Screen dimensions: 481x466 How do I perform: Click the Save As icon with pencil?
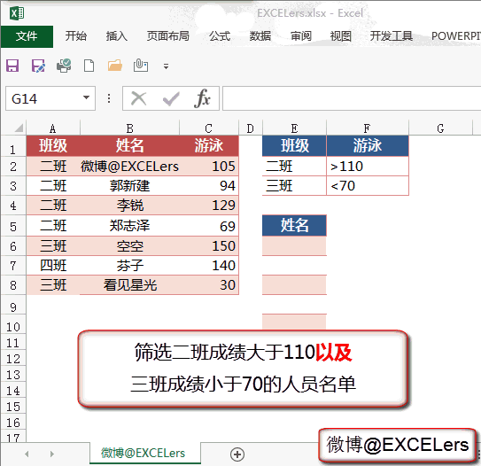[x=38, y=66]
